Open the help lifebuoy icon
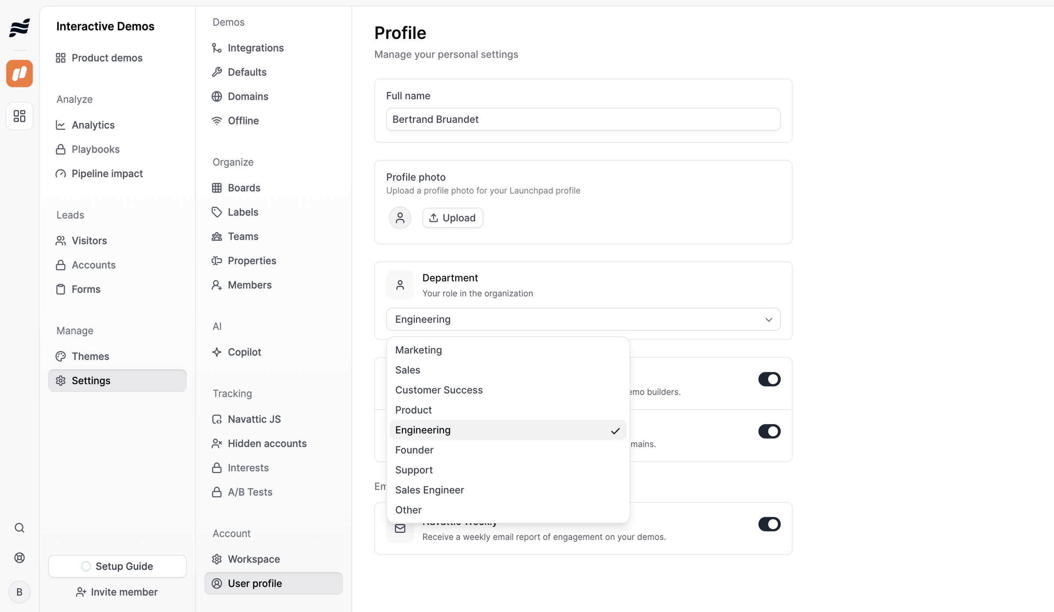 click(x=19, y=558)
